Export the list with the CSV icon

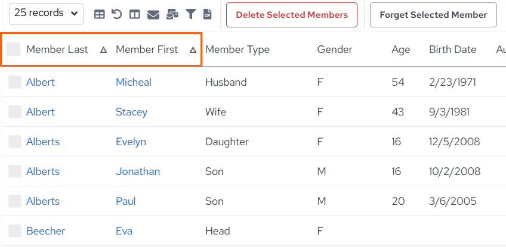(x=208, y=14)
